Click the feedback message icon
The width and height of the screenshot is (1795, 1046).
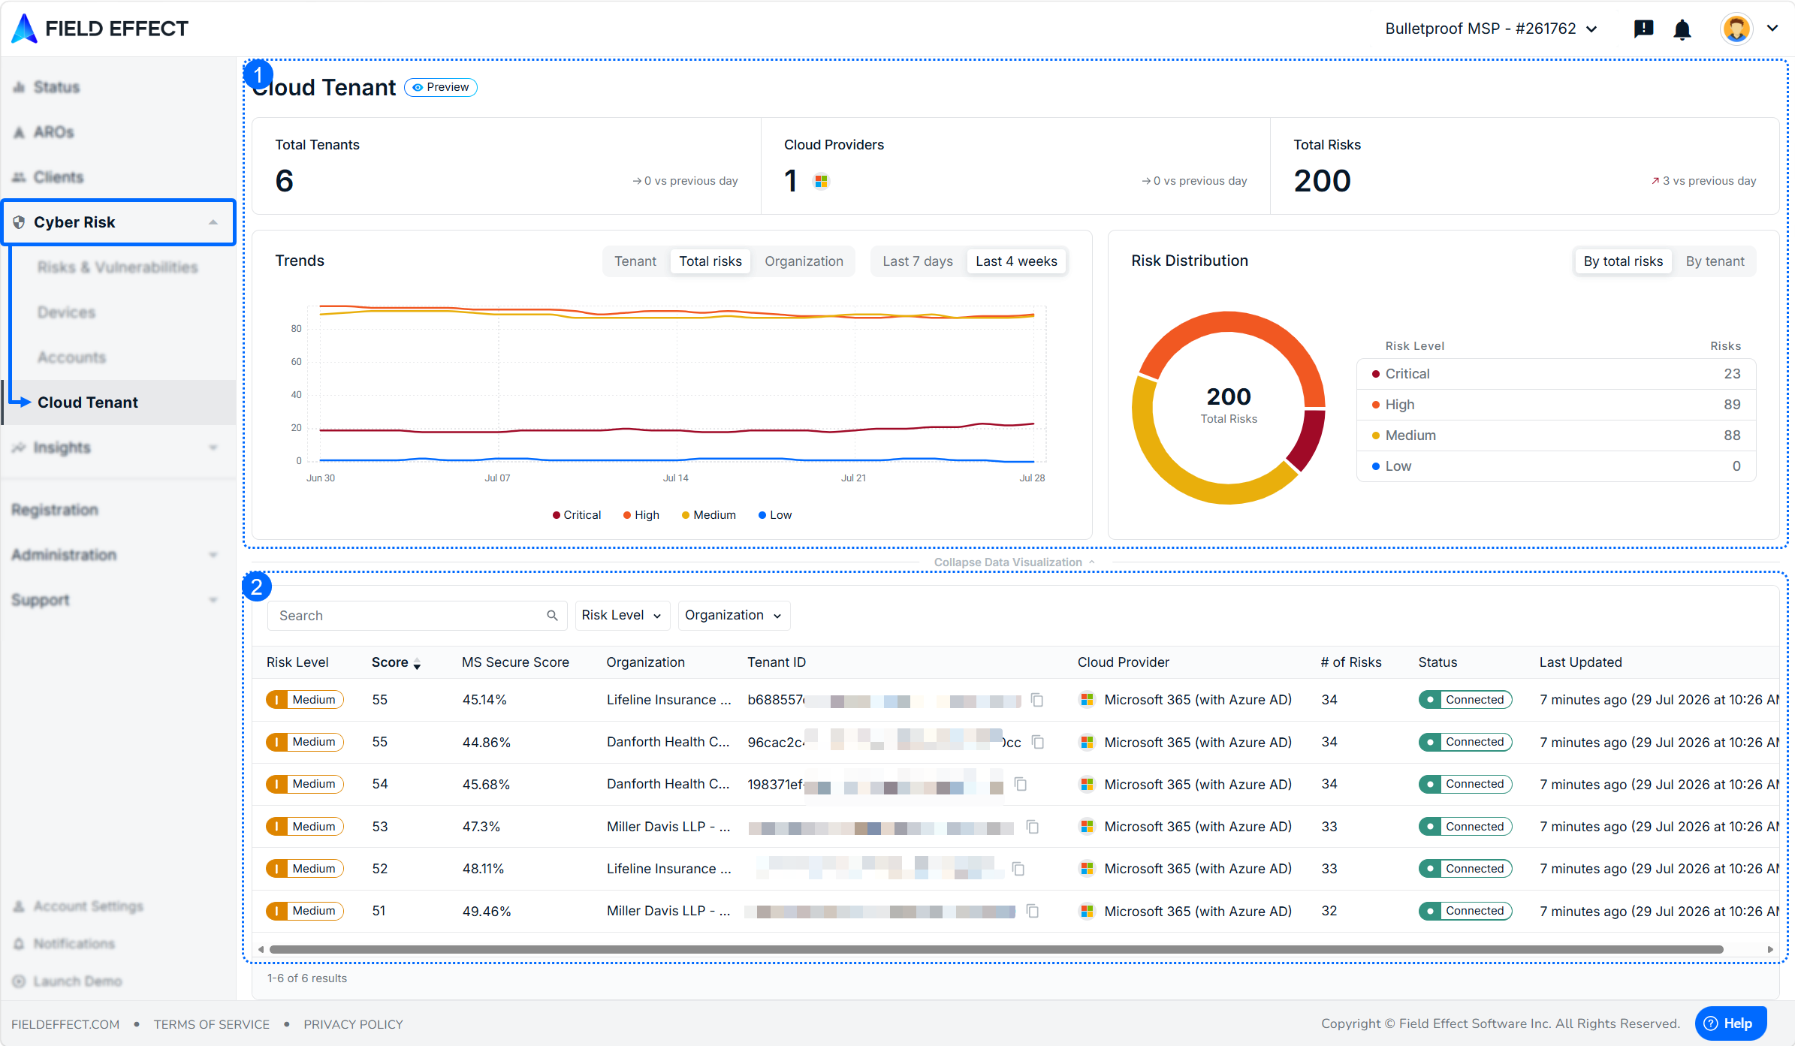click(x=1644, y=29)
